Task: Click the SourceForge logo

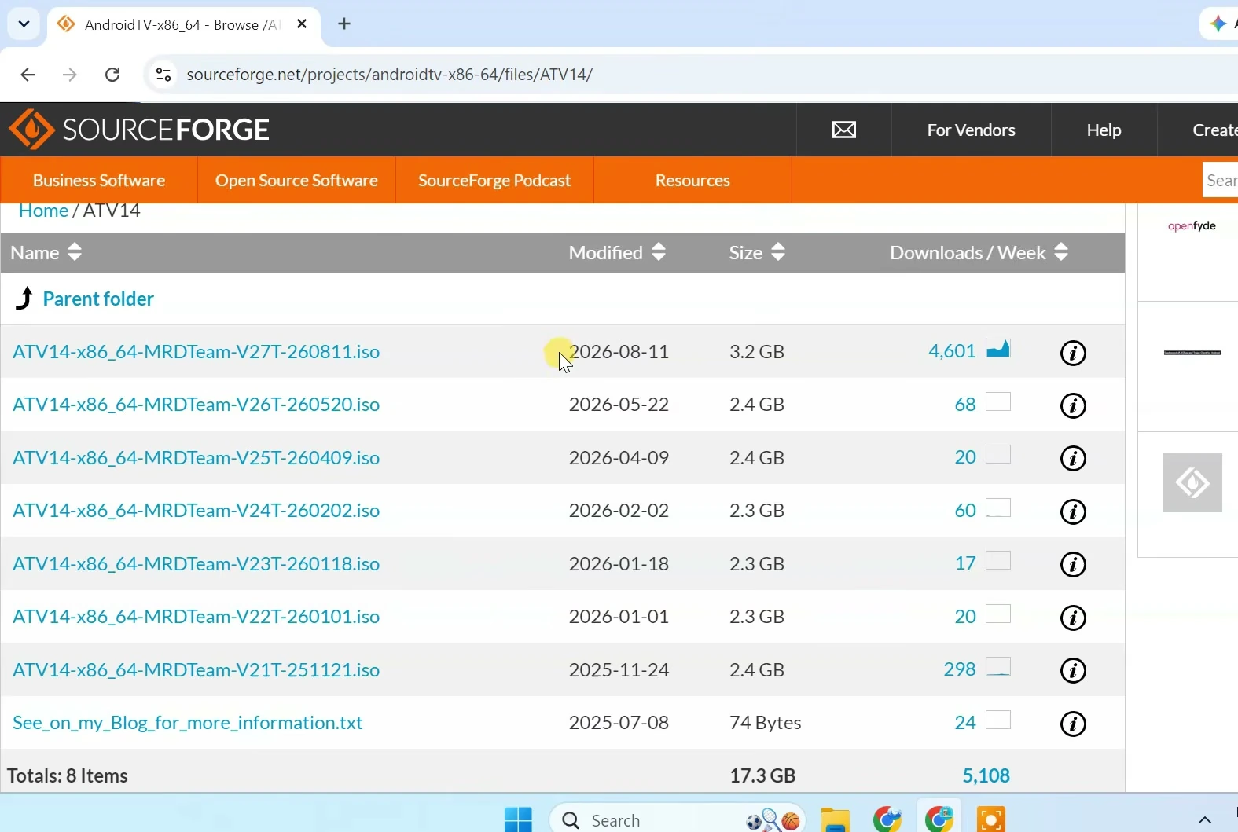Action: (x=139, y=130)
